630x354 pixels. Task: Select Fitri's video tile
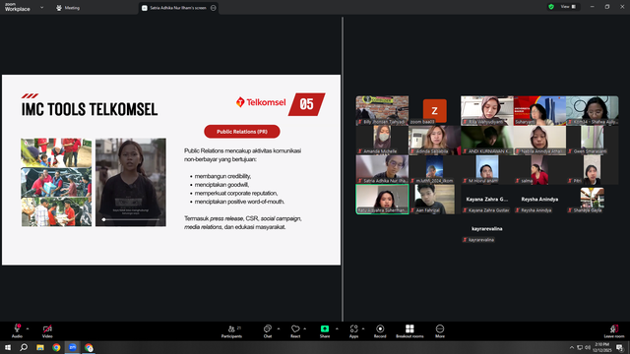(x=593, y=170)
